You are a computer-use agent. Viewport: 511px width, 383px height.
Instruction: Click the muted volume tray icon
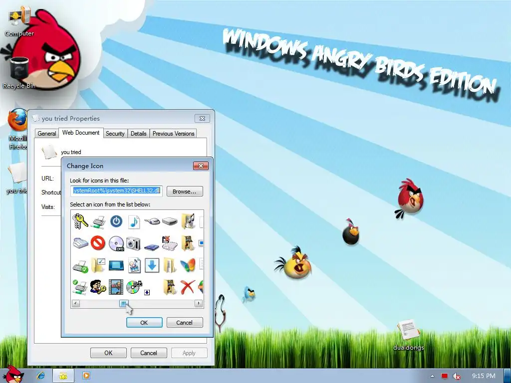point(456,376)
